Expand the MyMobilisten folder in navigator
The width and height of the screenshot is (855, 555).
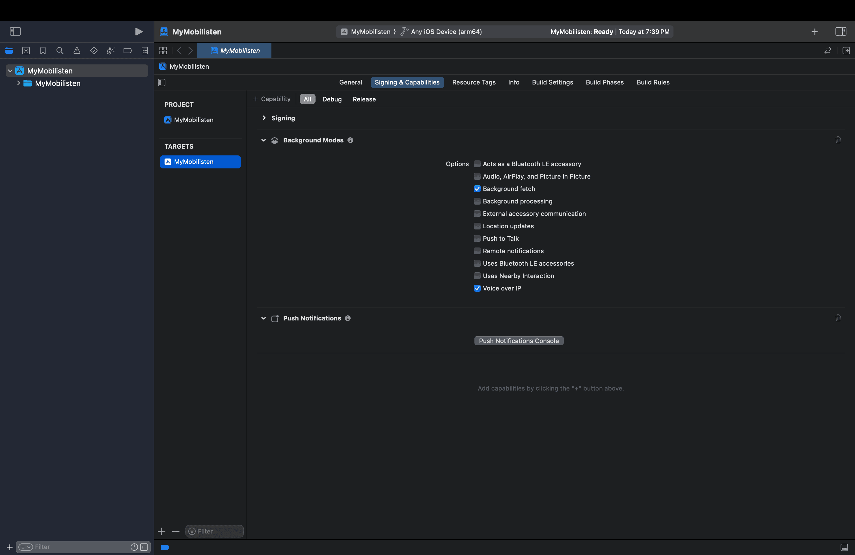[x=18, y=83]
